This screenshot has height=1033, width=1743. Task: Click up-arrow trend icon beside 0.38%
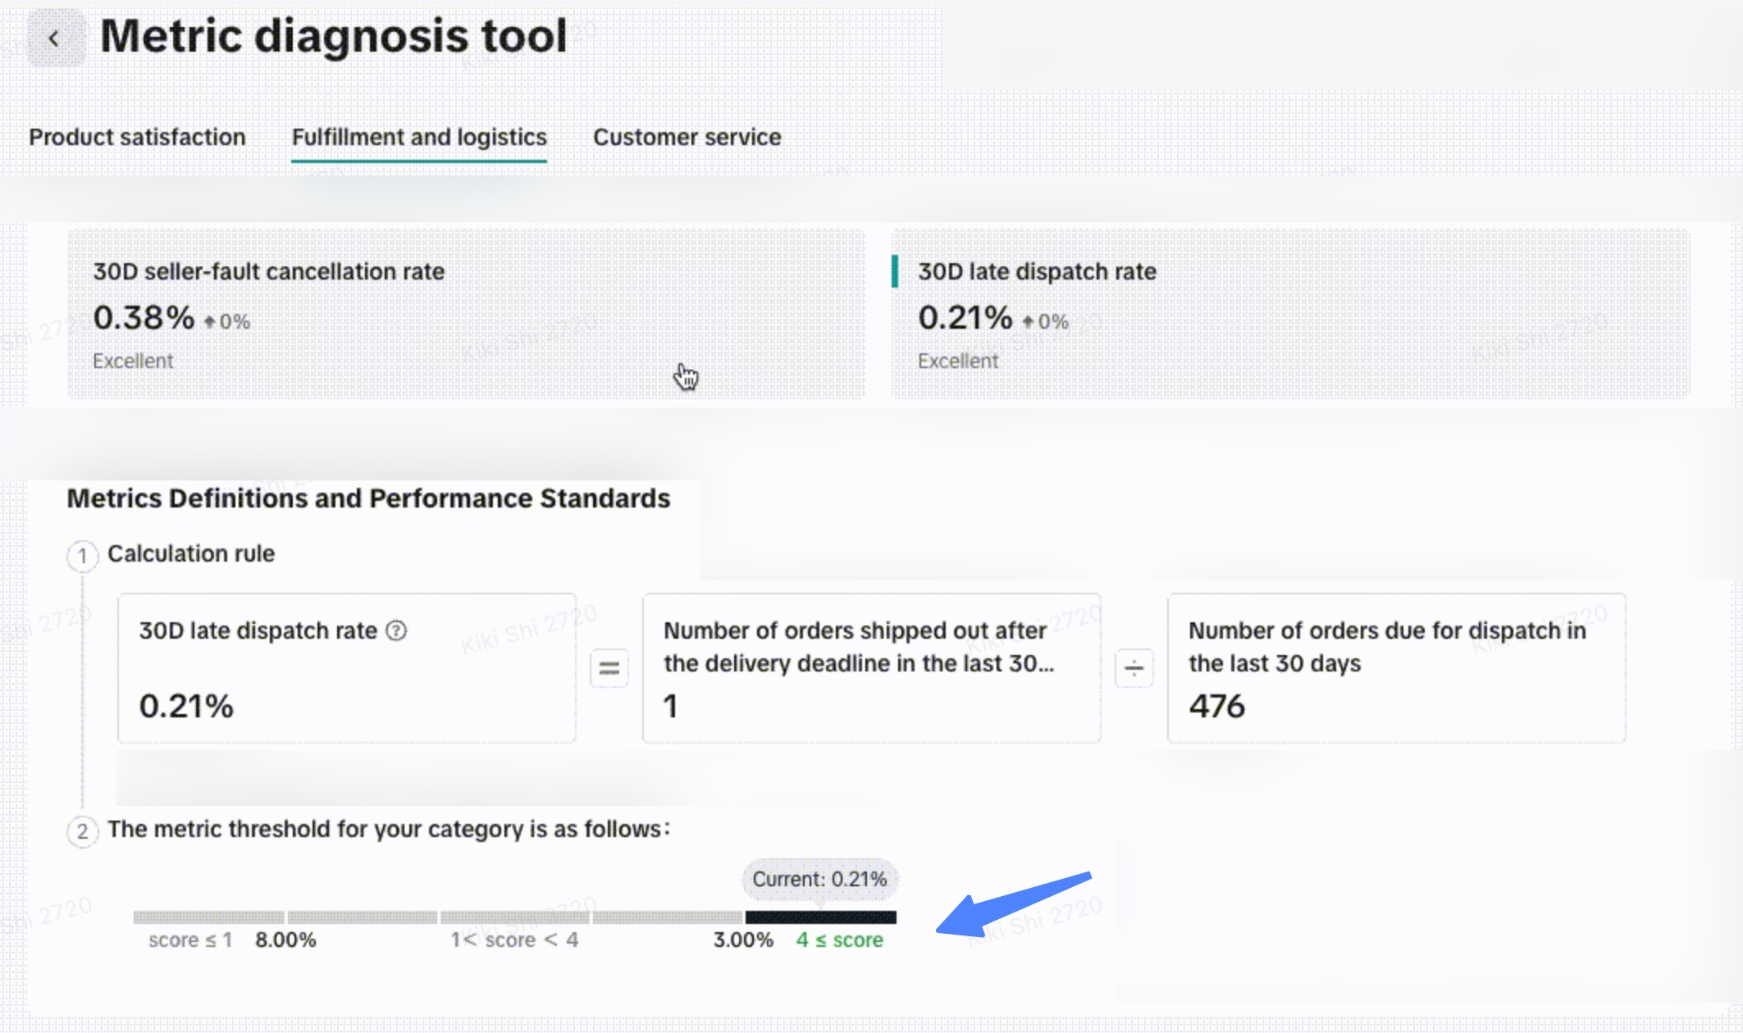(x=210, y=321)
